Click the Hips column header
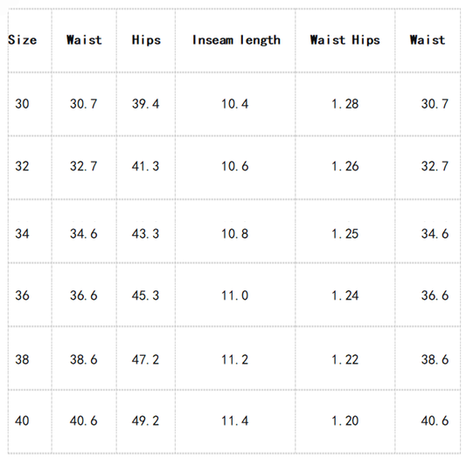Screen dimensions: 466x466 (x=146, y=40)
